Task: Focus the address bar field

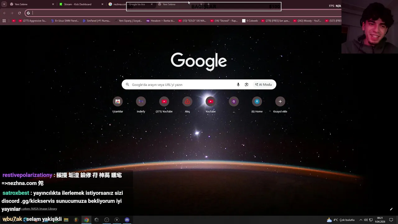Action: coord(183,13)
